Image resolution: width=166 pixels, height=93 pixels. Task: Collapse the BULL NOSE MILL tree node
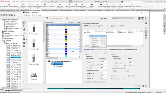click(x=49, y=64)
